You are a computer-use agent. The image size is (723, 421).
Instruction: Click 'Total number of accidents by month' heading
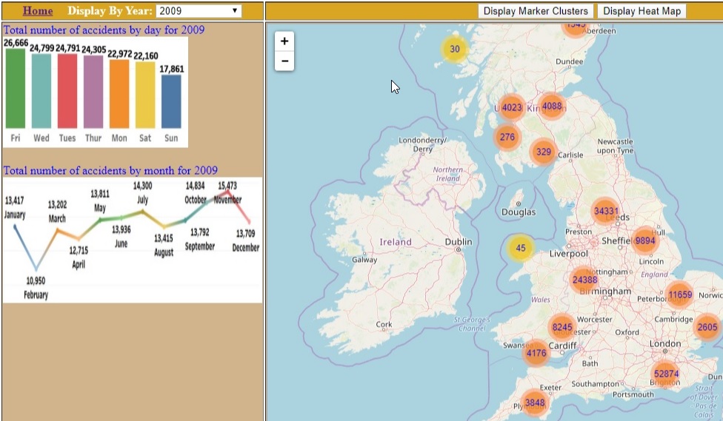pyautogui.click(x=110, y=170)
